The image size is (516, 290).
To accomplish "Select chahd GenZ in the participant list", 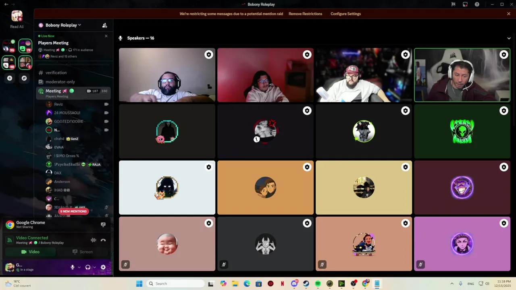I will [77, 139].
